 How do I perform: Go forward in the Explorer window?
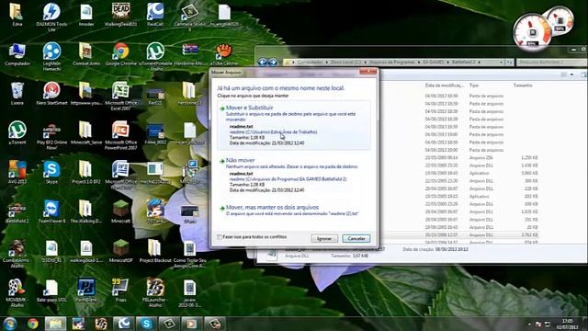pyautogui.click(x=273, y=63)
